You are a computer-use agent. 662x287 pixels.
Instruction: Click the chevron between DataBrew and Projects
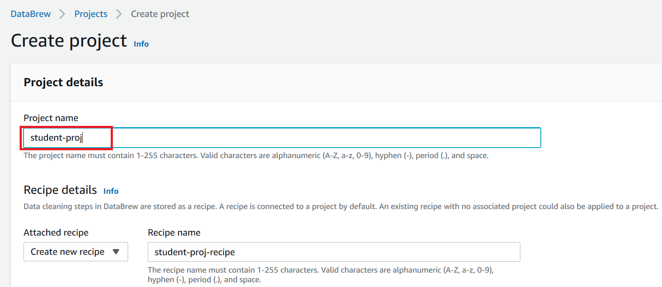[62, 14]
